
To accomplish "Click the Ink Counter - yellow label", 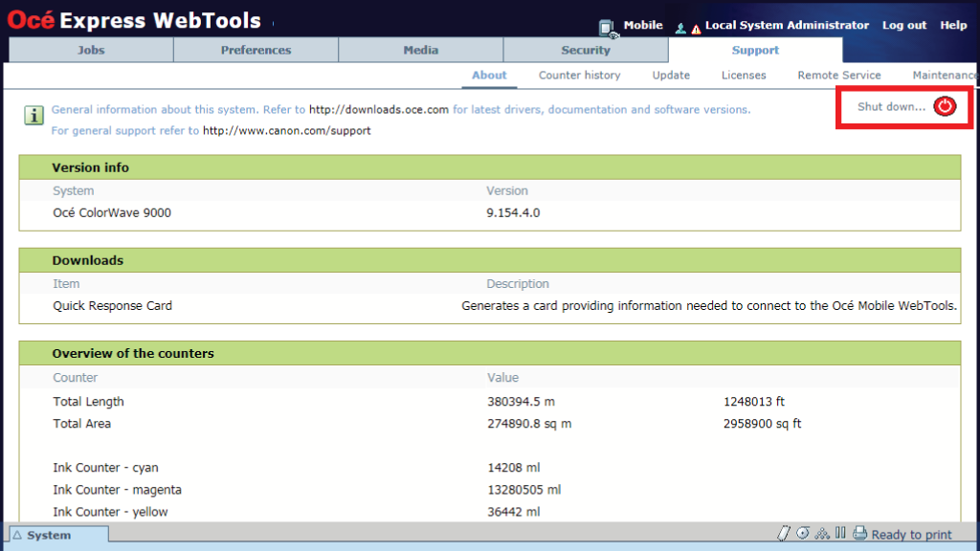I will click(x=110, y=512).
